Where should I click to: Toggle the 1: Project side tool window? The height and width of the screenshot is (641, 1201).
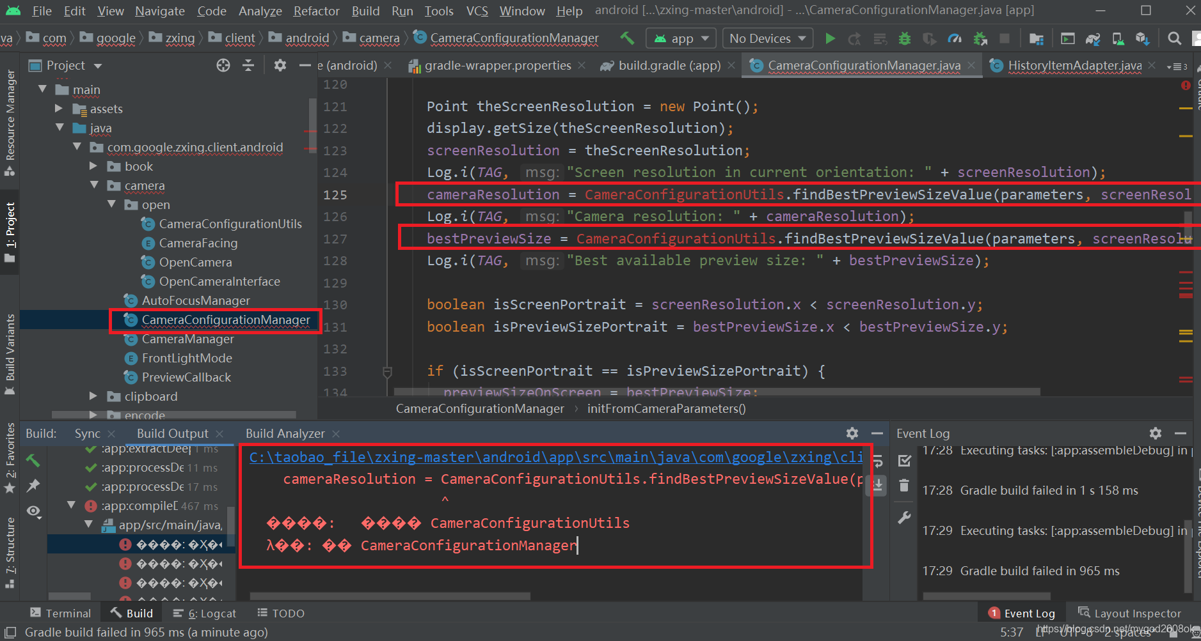(10, 233)
